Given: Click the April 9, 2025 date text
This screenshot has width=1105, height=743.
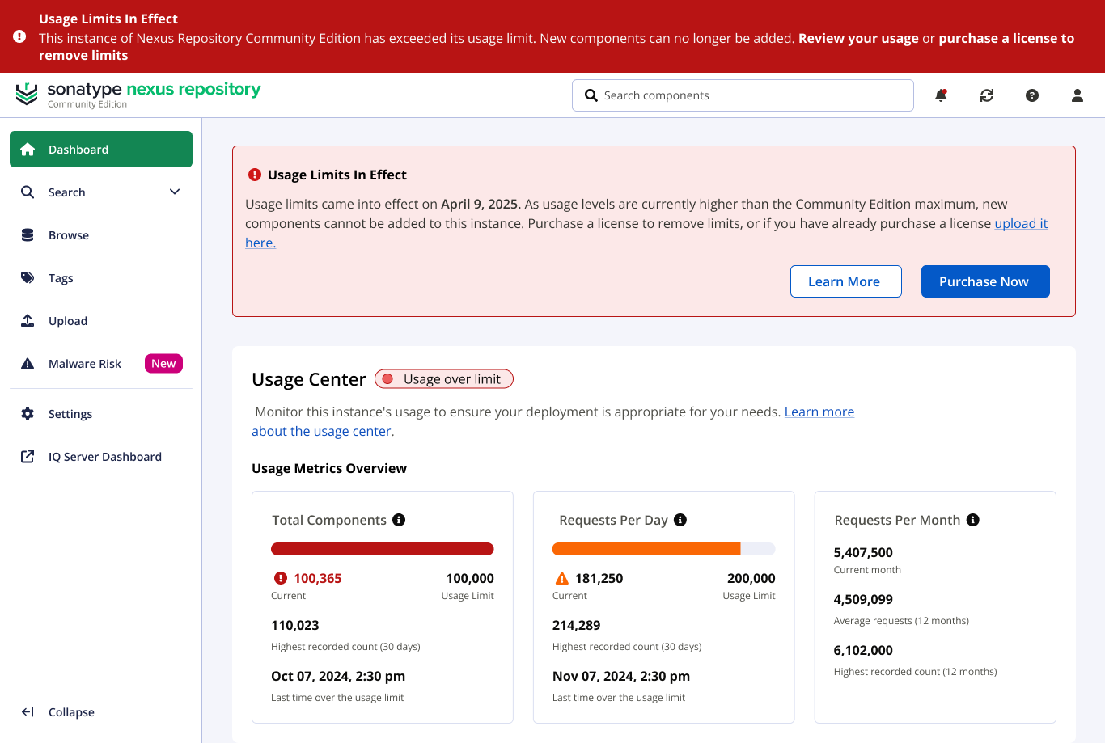Looking at the screenshot, I should click(x=480, y=205).
